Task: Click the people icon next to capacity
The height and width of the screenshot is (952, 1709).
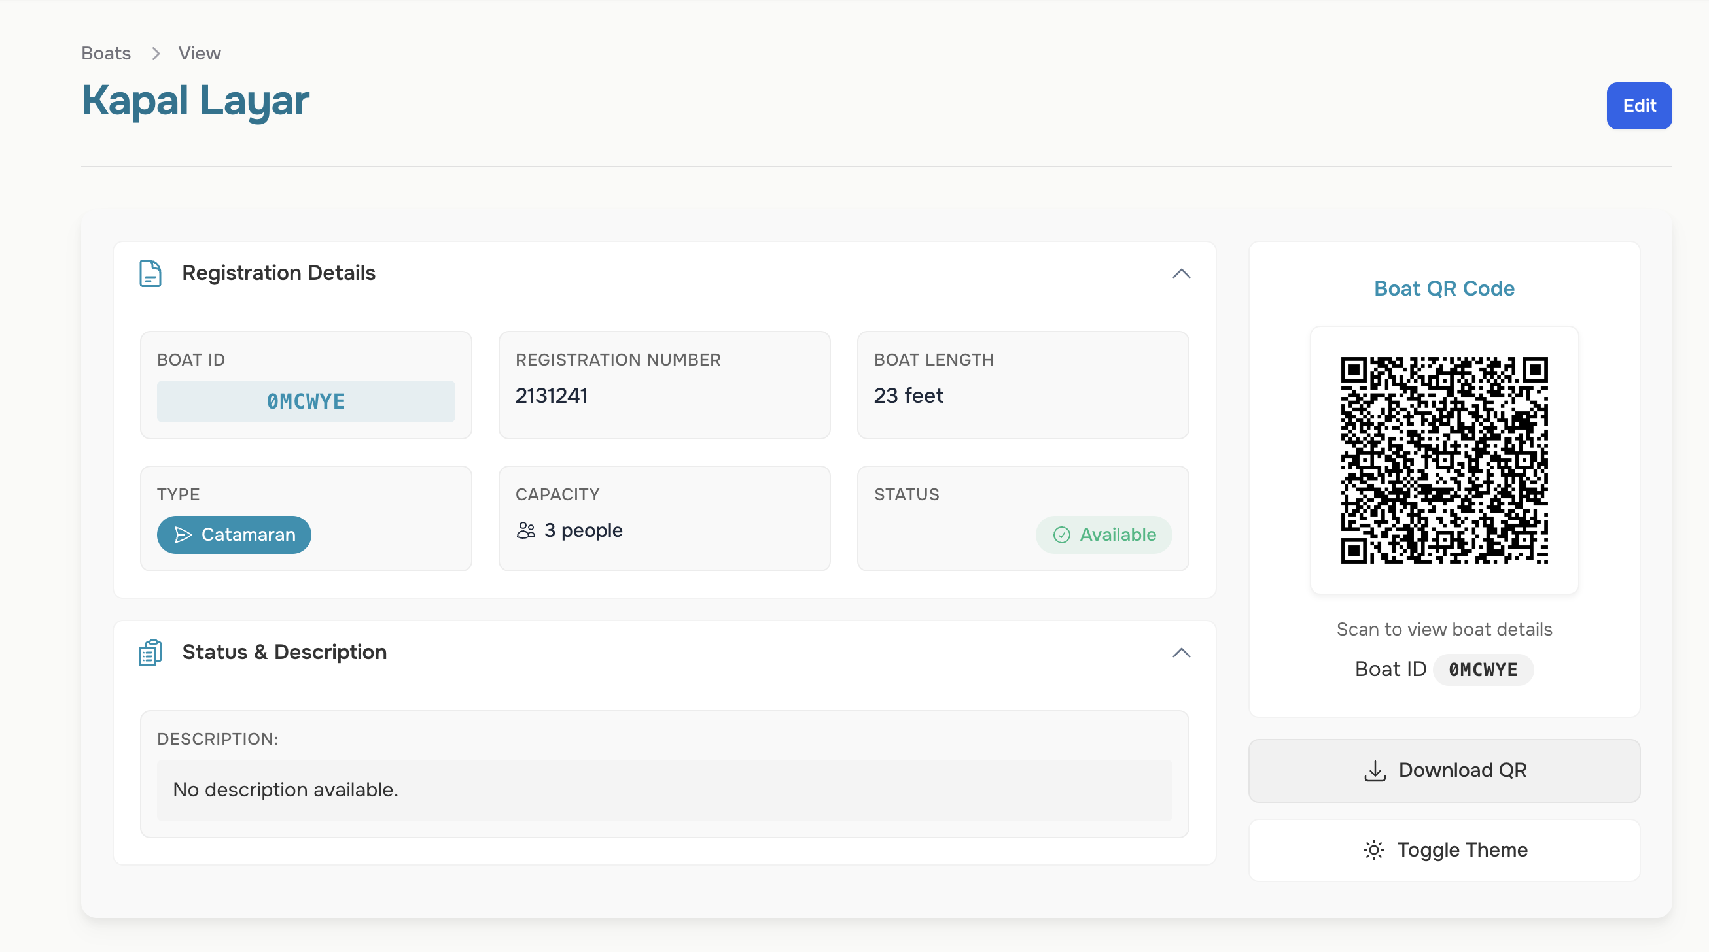Action: click(x=526, y=530)
